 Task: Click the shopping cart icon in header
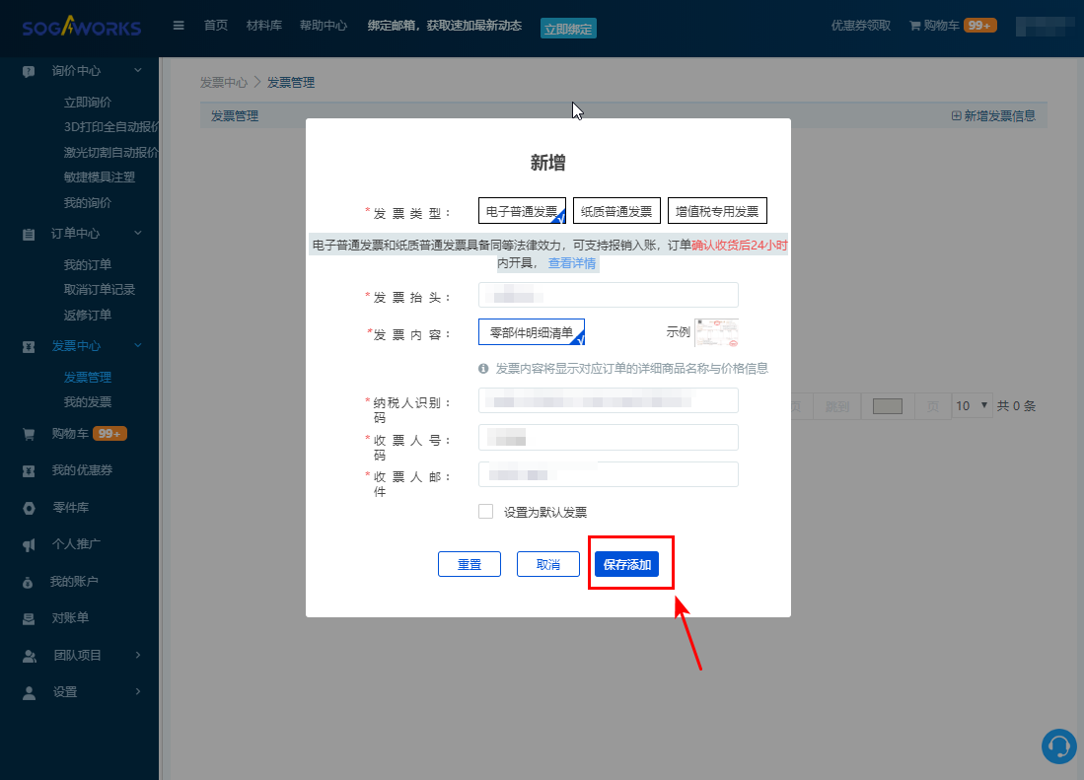[x=914, y=27]
